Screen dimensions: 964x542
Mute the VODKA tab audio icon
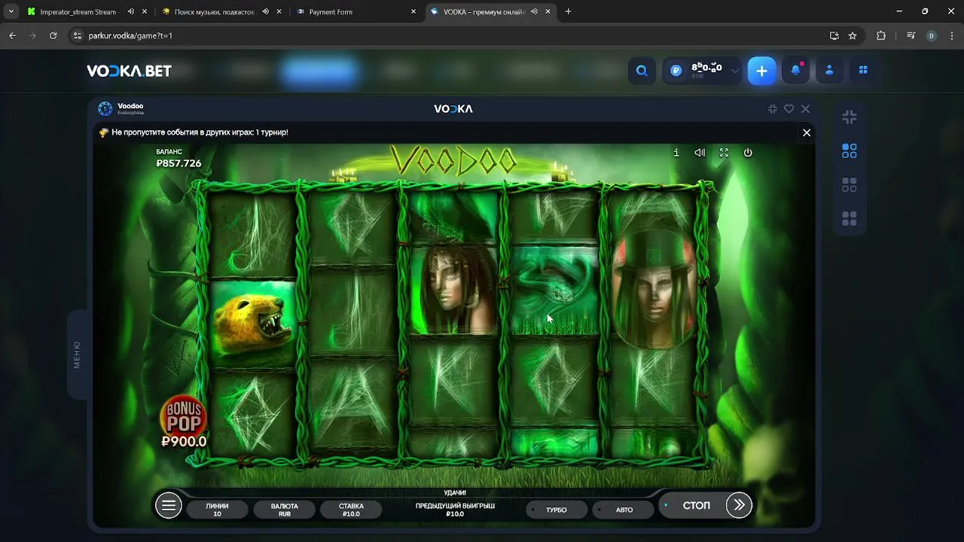pos(535,12)
